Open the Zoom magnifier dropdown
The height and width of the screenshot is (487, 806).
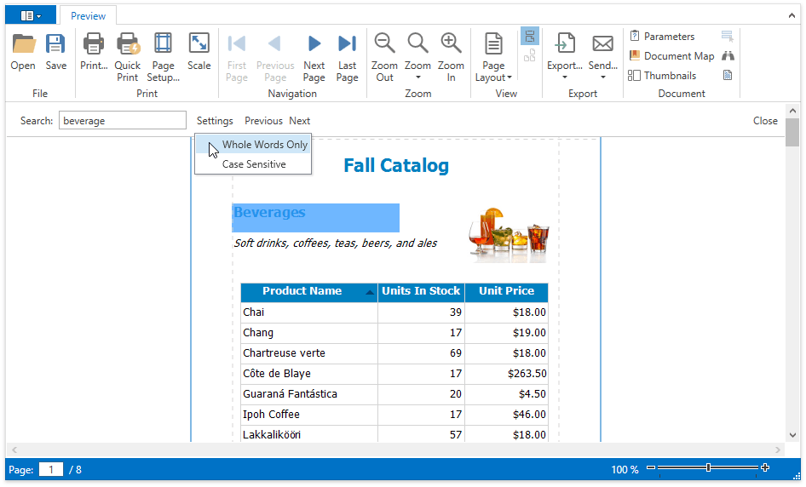click(x=417, y=56)
